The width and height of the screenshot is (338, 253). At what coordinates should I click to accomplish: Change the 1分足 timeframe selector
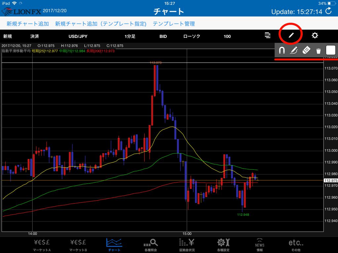pyautogui.click(x=130, y=36)
